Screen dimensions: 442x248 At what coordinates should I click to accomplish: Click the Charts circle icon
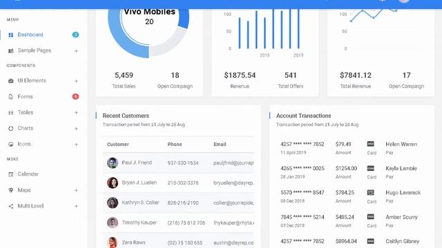pyautogui.click(x=11, y=129)
